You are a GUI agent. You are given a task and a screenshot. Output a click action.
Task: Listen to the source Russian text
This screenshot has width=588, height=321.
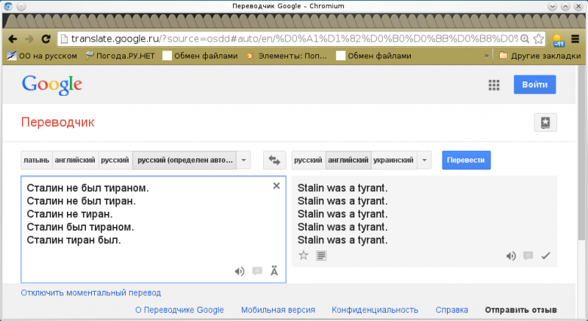(x=239, y=271)
